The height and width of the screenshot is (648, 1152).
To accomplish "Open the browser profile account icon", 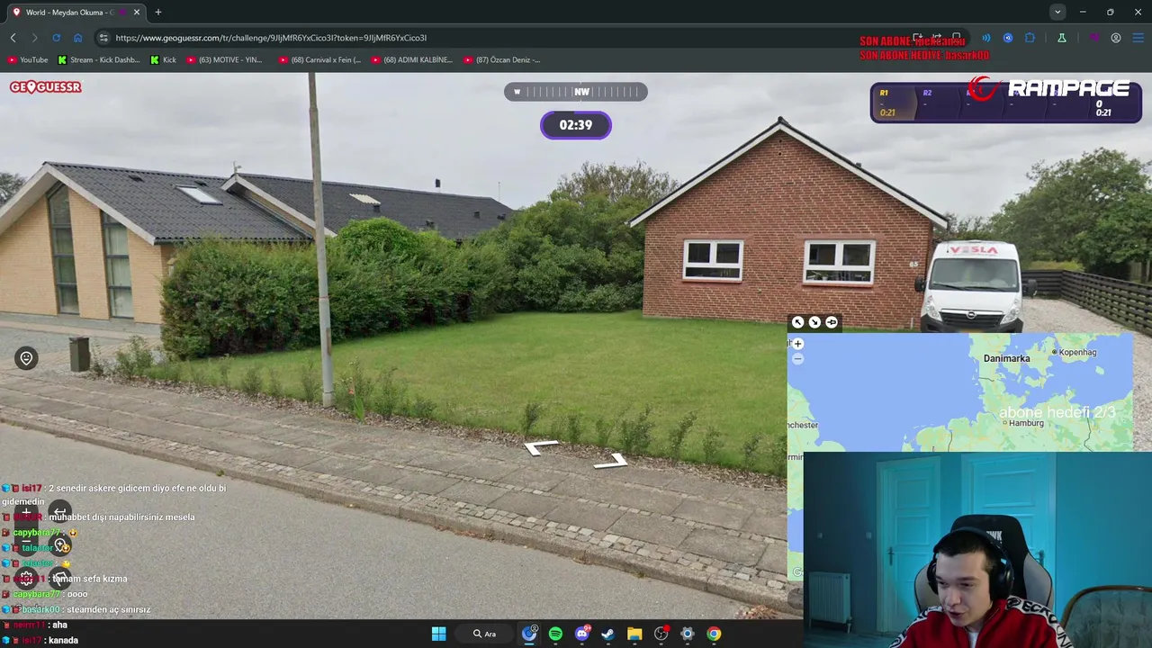I will 1116,38.
